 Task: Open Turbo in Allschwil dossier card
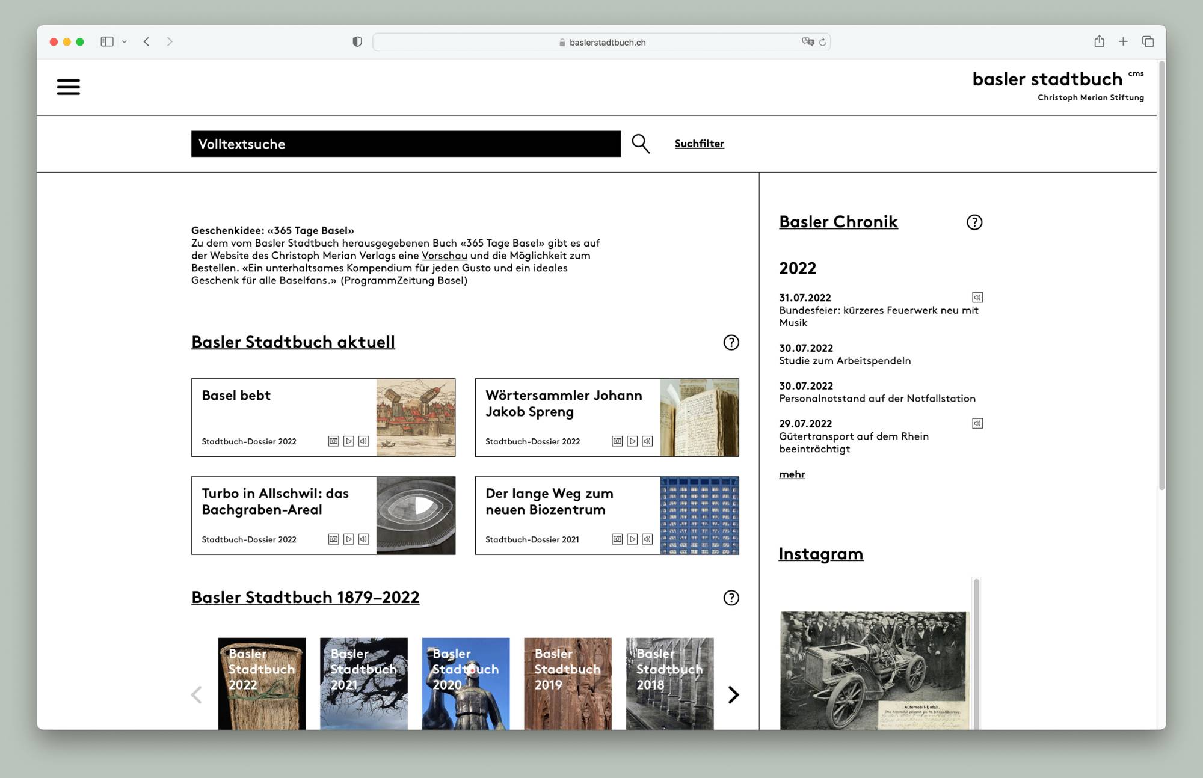pyautogui.click(x=323, y=515)
